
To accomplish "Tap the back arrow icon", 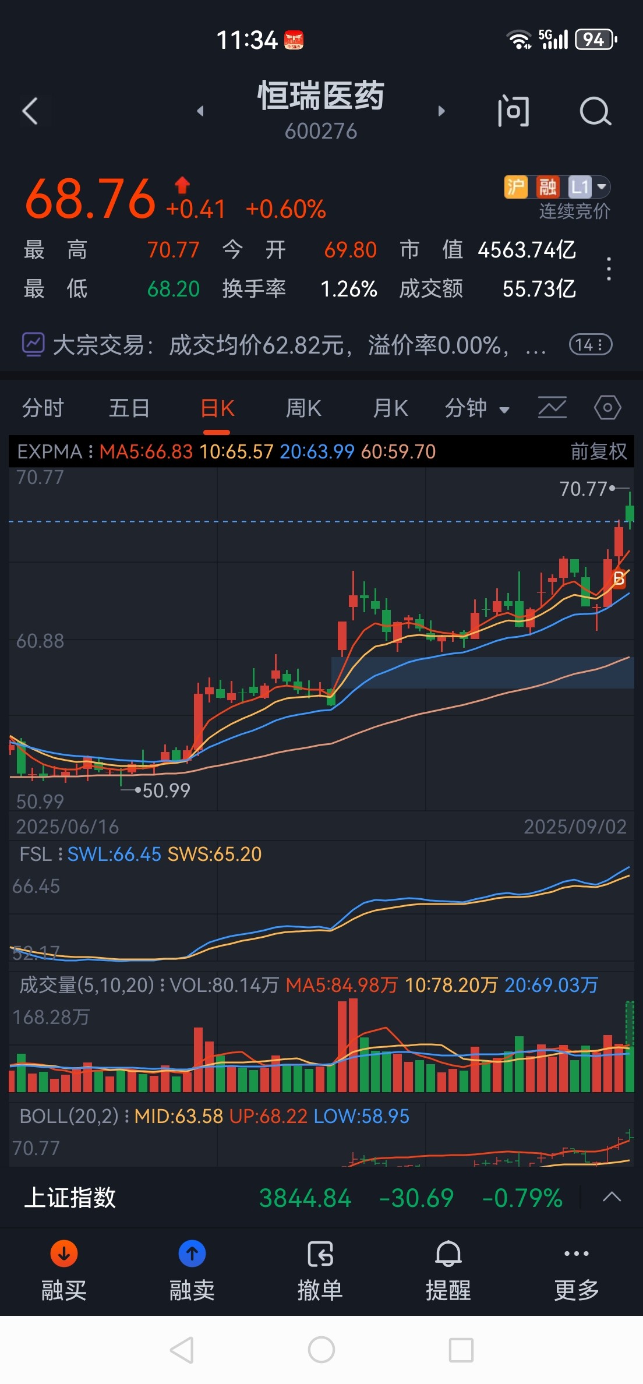I will [x=30, y=111].
